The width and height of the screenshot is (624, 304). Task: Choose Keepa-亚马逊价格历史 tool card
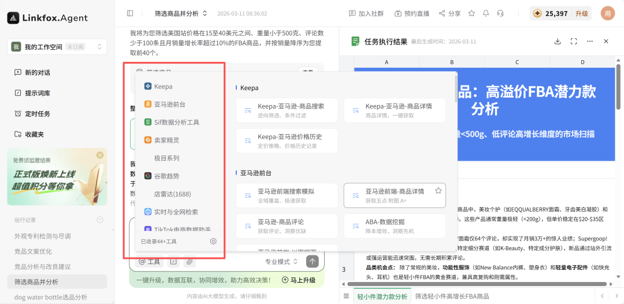[287, 140]
